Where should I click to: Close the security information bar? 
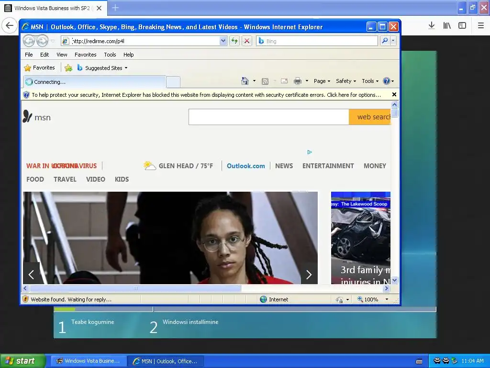(394, 94)
